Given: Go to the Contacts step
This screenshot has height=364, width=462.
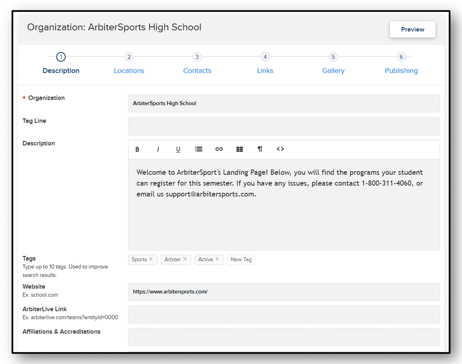Looking at the screenshot, I should 197,71.
